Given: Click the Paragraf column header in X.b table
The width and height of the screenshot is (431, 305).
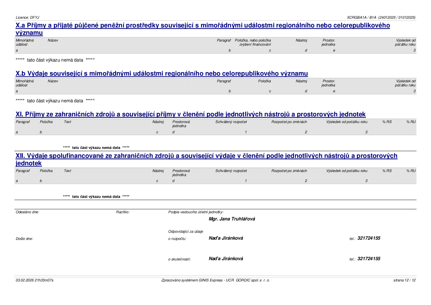Looking at the screenshot, I should (x=224, y=81).
